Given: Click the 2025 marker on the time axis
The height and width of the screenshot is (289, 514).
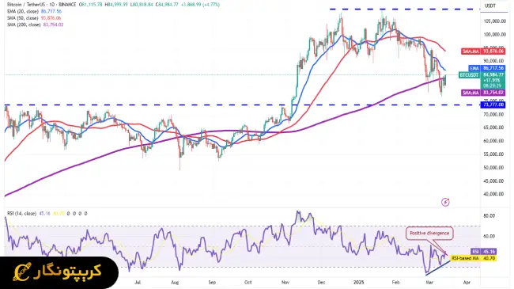Looking at the screenshot, I should 359,283.
